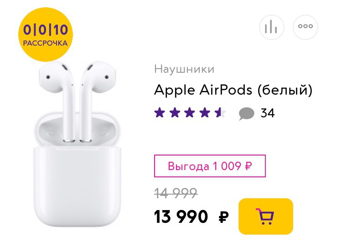Add AirPods to comparison via bar-chart icon
Image resolution: width=342 pixels, height=251 pixels.
(272, 27)
